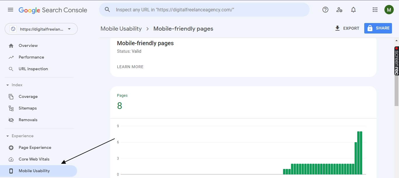Click the SHARE button

378,28
